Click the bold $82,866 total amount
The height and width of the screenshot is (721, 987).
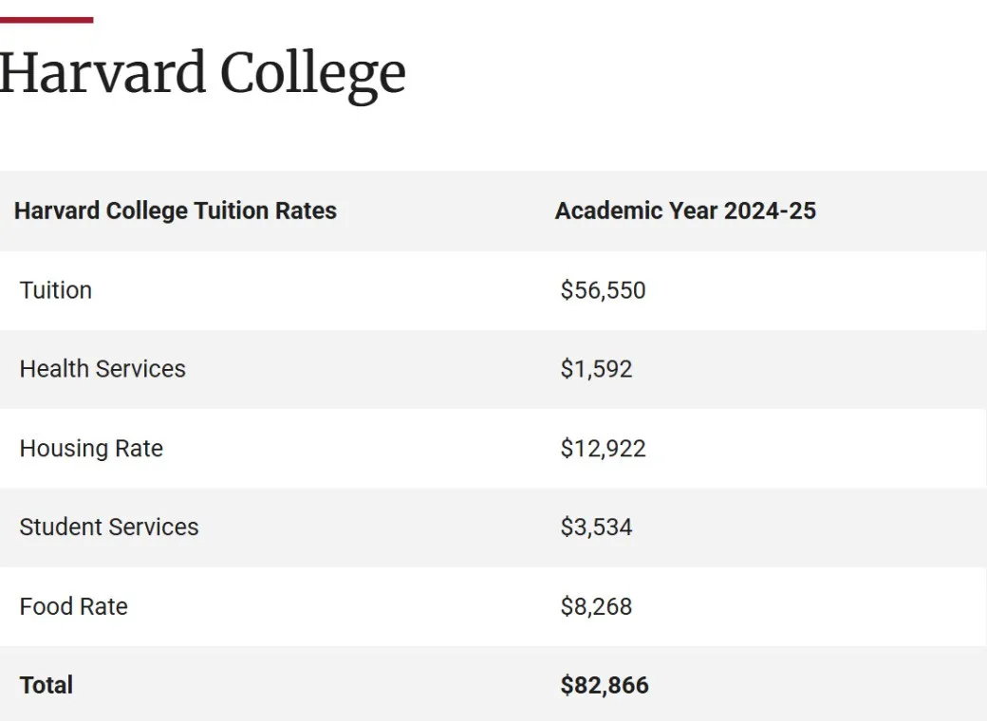coord(605,686)
